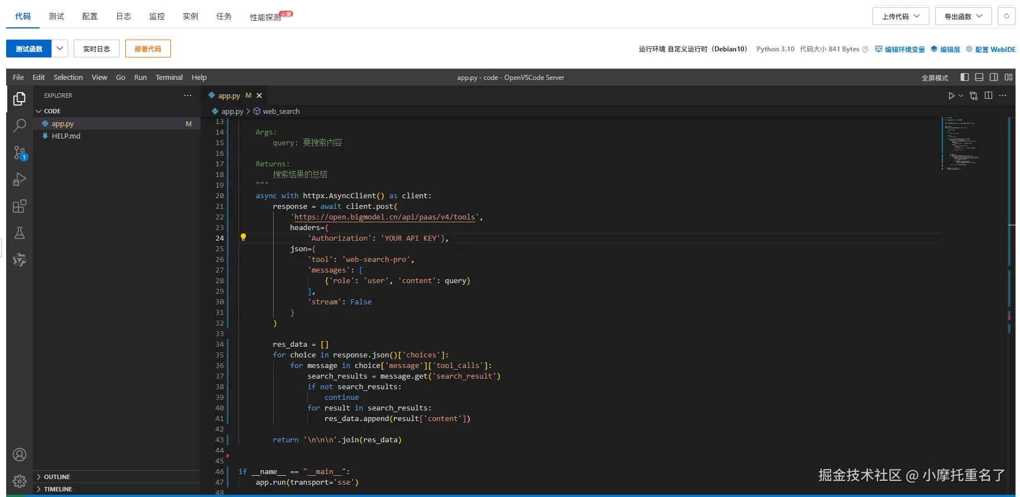This screenshot has height=497, width=1020.
Task: Switch to the 测试 tab
Action: pyautogui.click(x=56, y=16)
